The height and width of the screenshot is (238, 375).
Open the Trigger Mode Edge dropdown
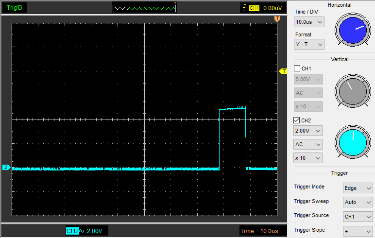[x=358, y=188]
